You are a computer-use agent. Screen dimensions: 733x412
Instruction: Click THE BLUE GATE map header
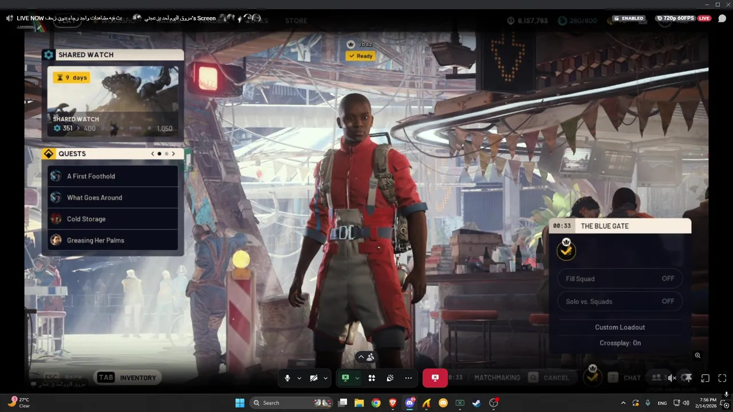click(620, 226)
